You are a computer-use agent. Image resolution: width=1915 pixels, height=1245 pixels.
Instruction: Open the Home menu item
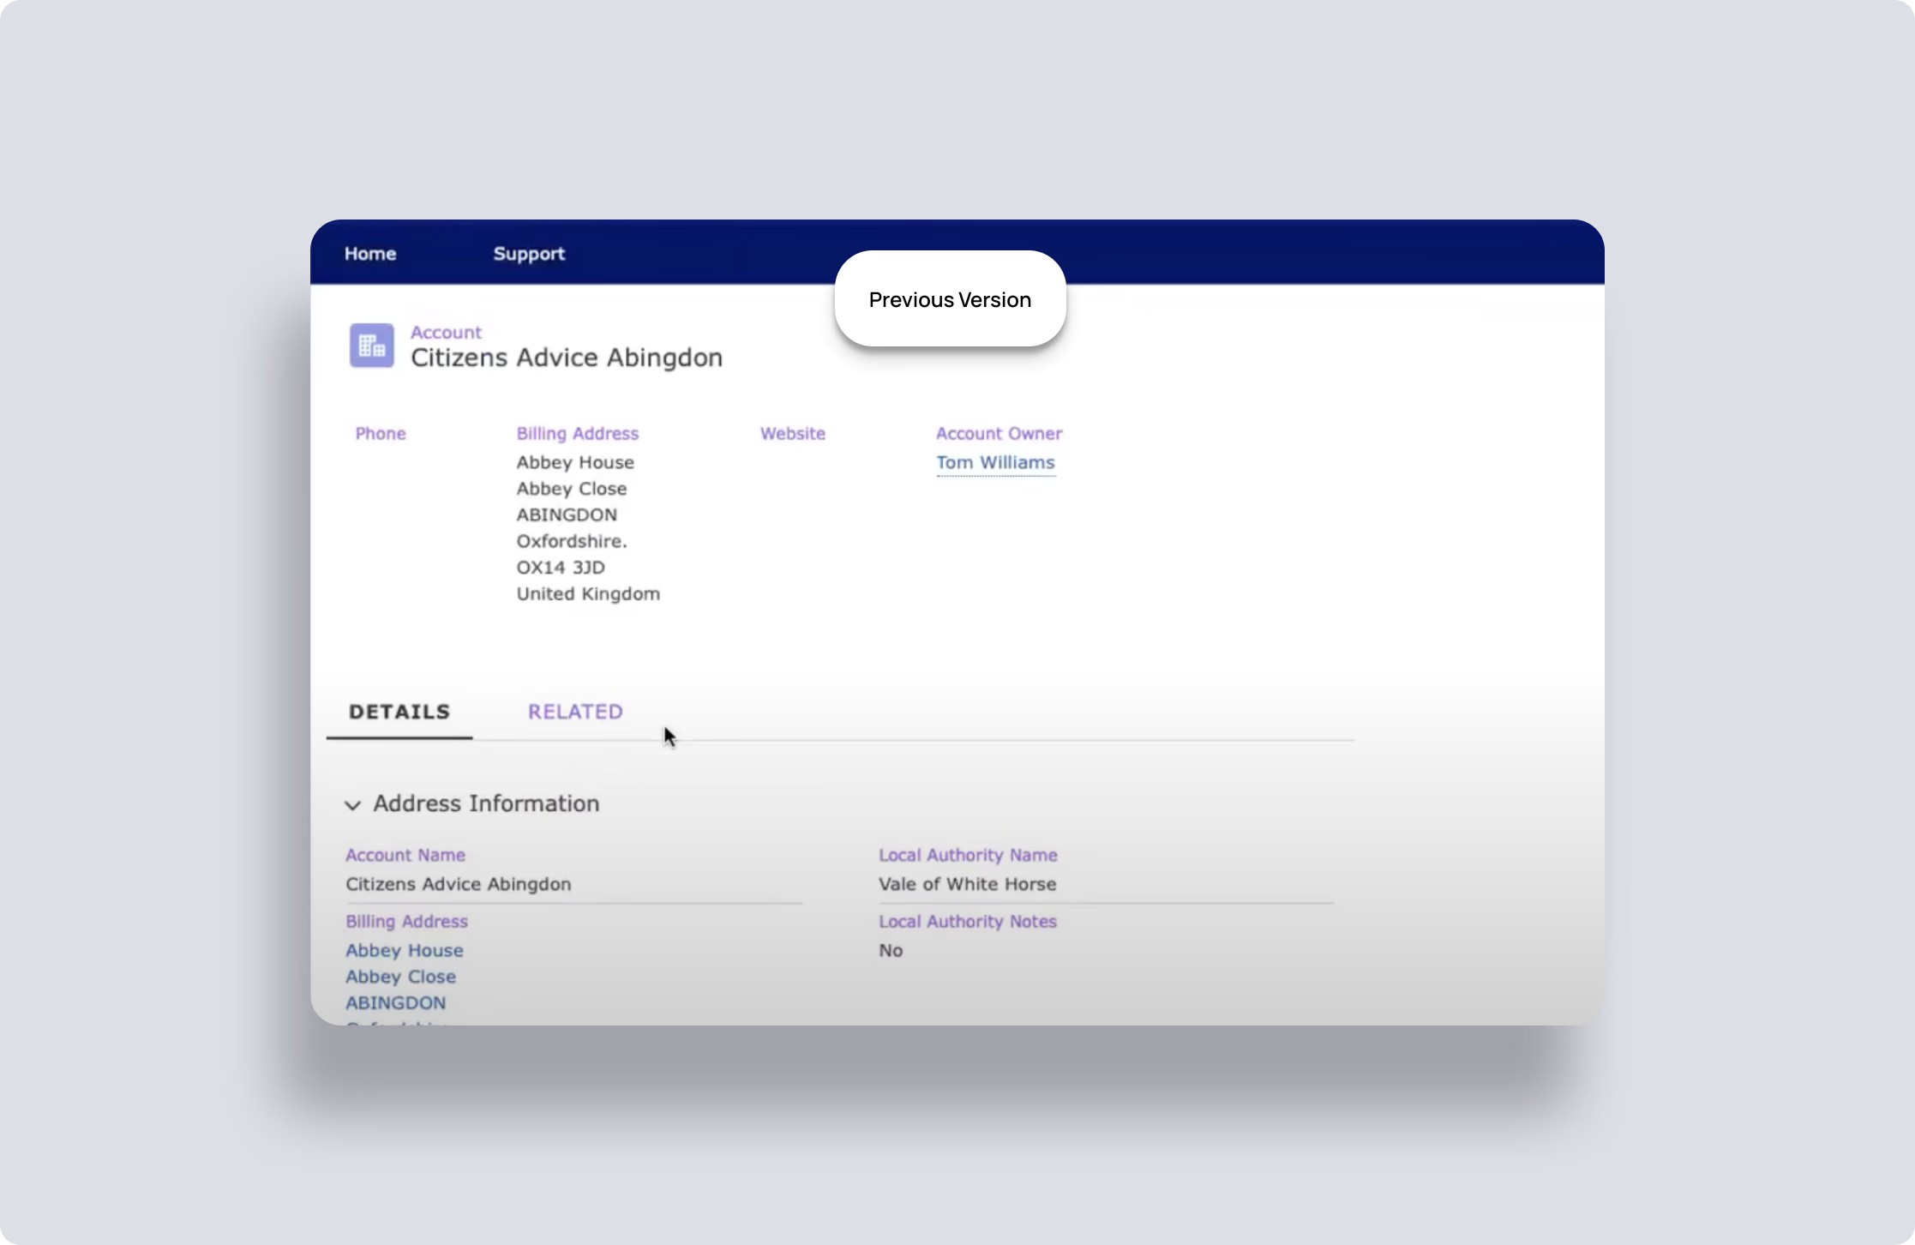click(x=369, y=254)
